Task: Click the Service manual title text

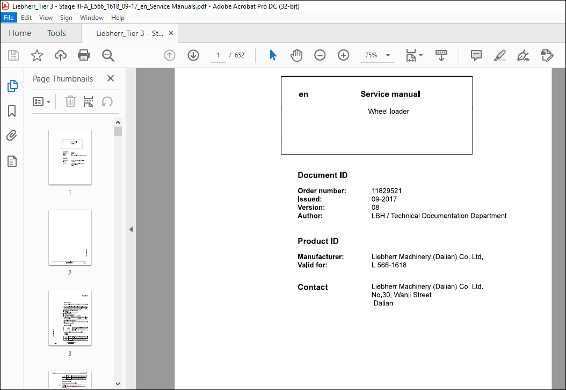Action: (390, 94)
